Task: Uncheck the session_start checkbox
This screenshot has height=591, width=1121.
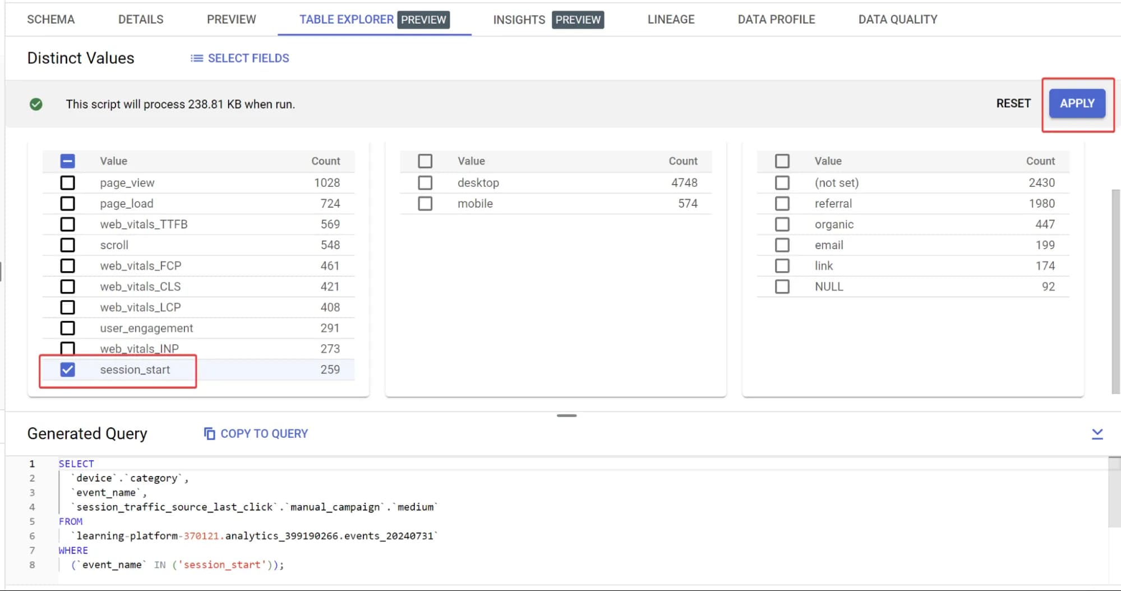Action: coord(67,370)
